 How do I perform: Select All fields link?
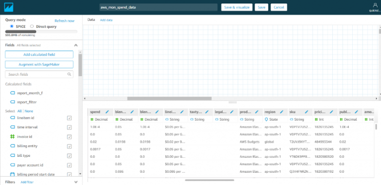click(19, 111)
